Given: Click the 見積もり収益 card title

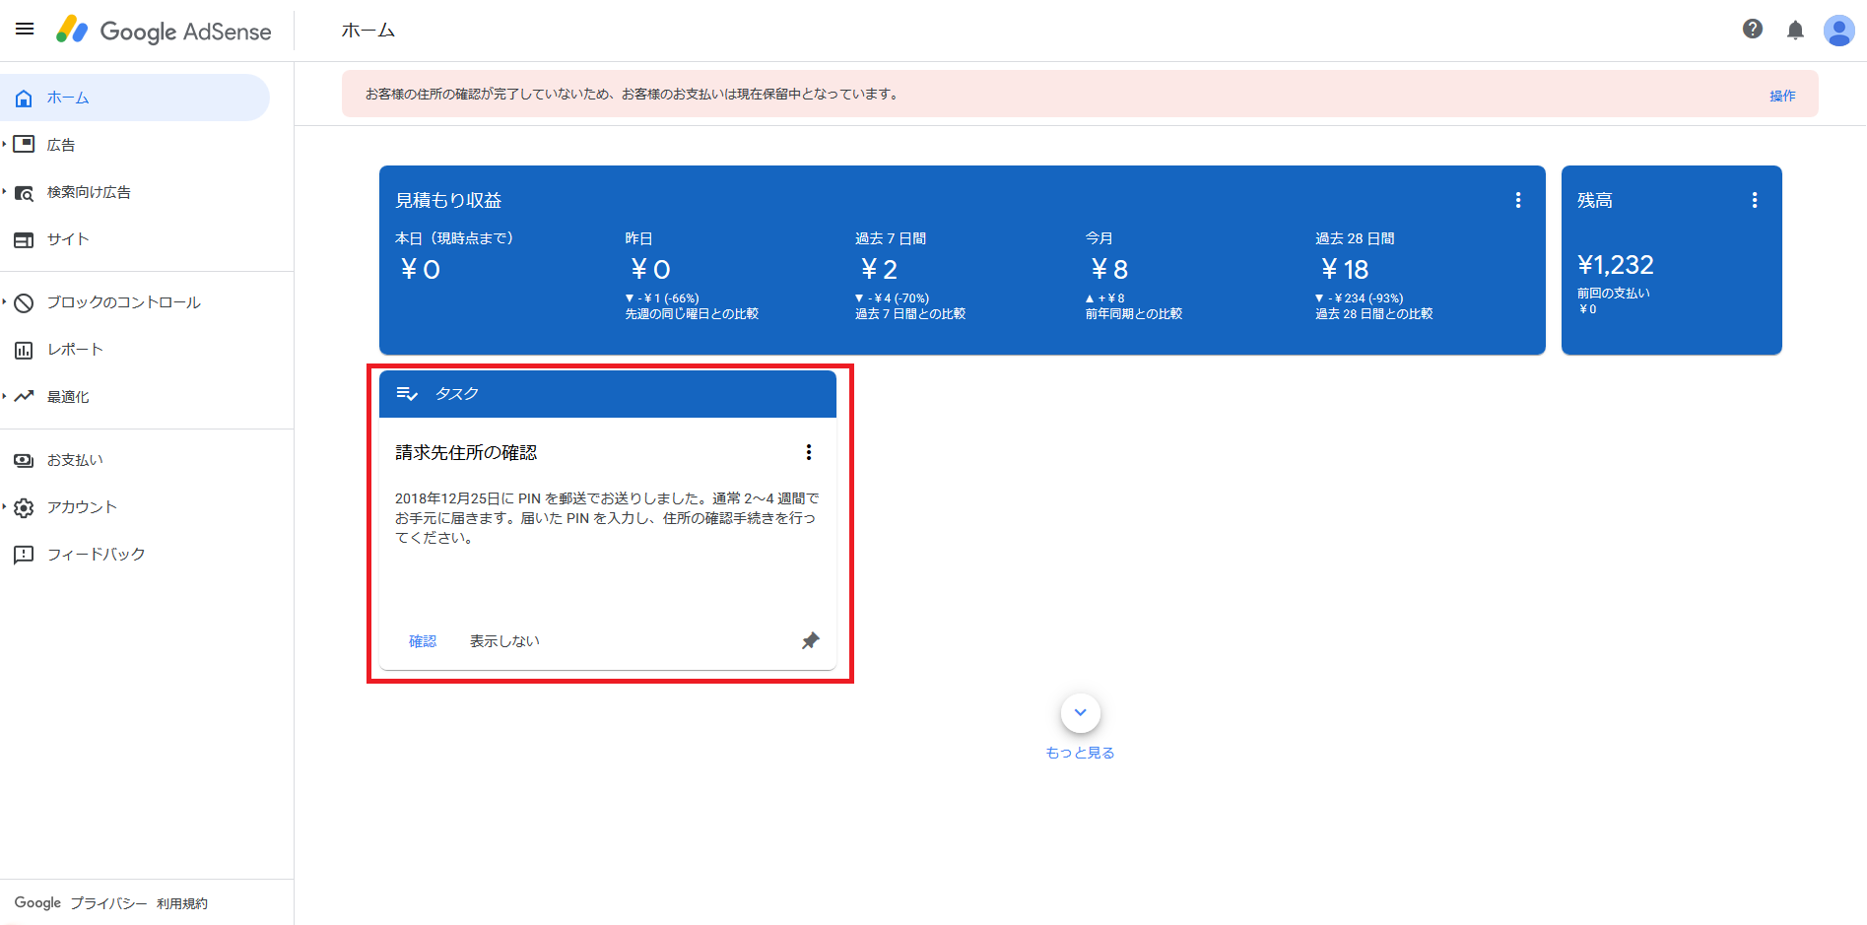Looking at the screenshot, I should [x=448, y=200].
